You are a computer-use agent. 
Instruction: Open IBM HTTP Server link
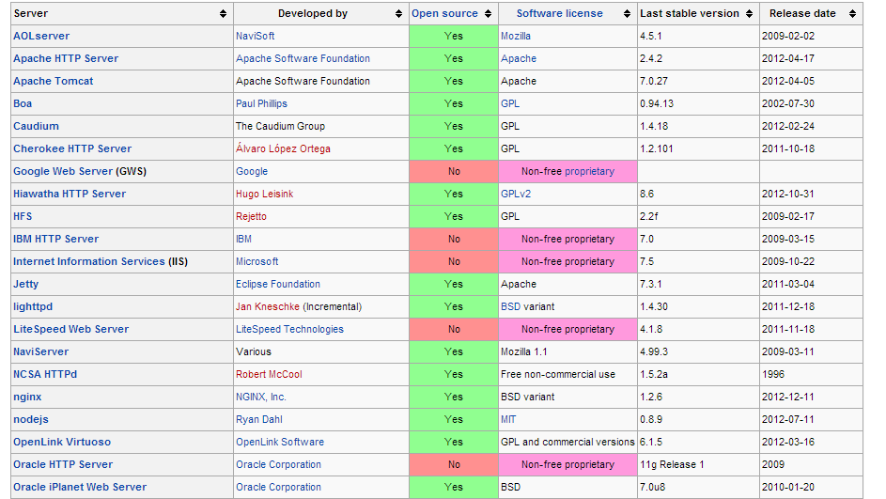(x=56, y=239)
